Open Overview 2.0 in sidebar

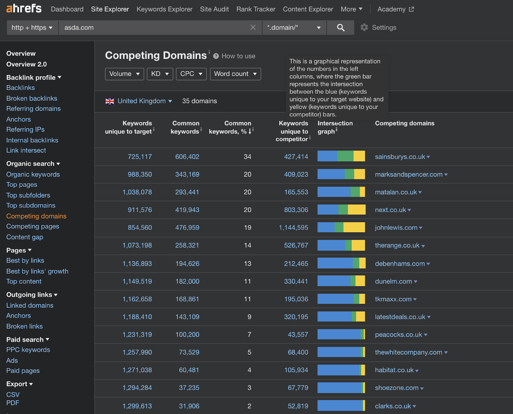(x=27, y=64)
